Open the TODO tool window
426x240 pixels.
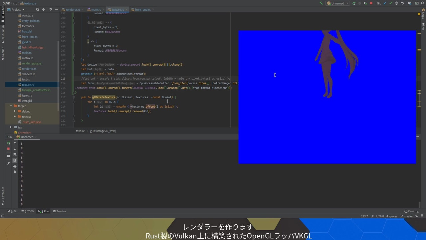(28, 211)
